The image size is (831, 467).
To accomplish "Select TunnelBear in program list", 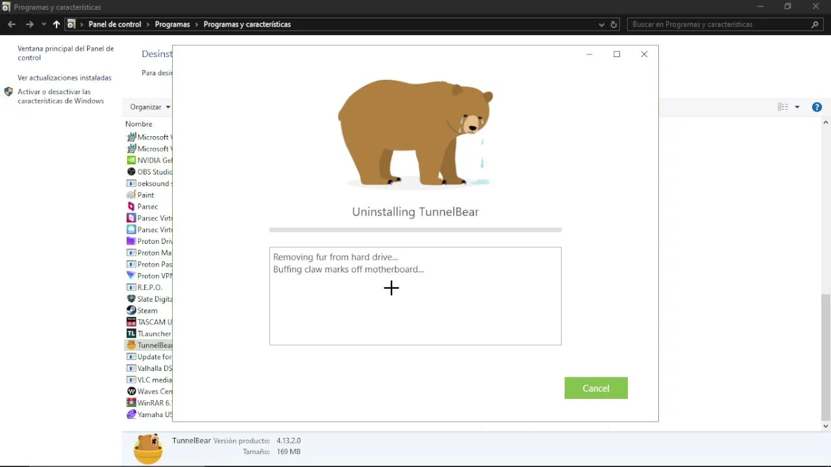I will 149,345.
